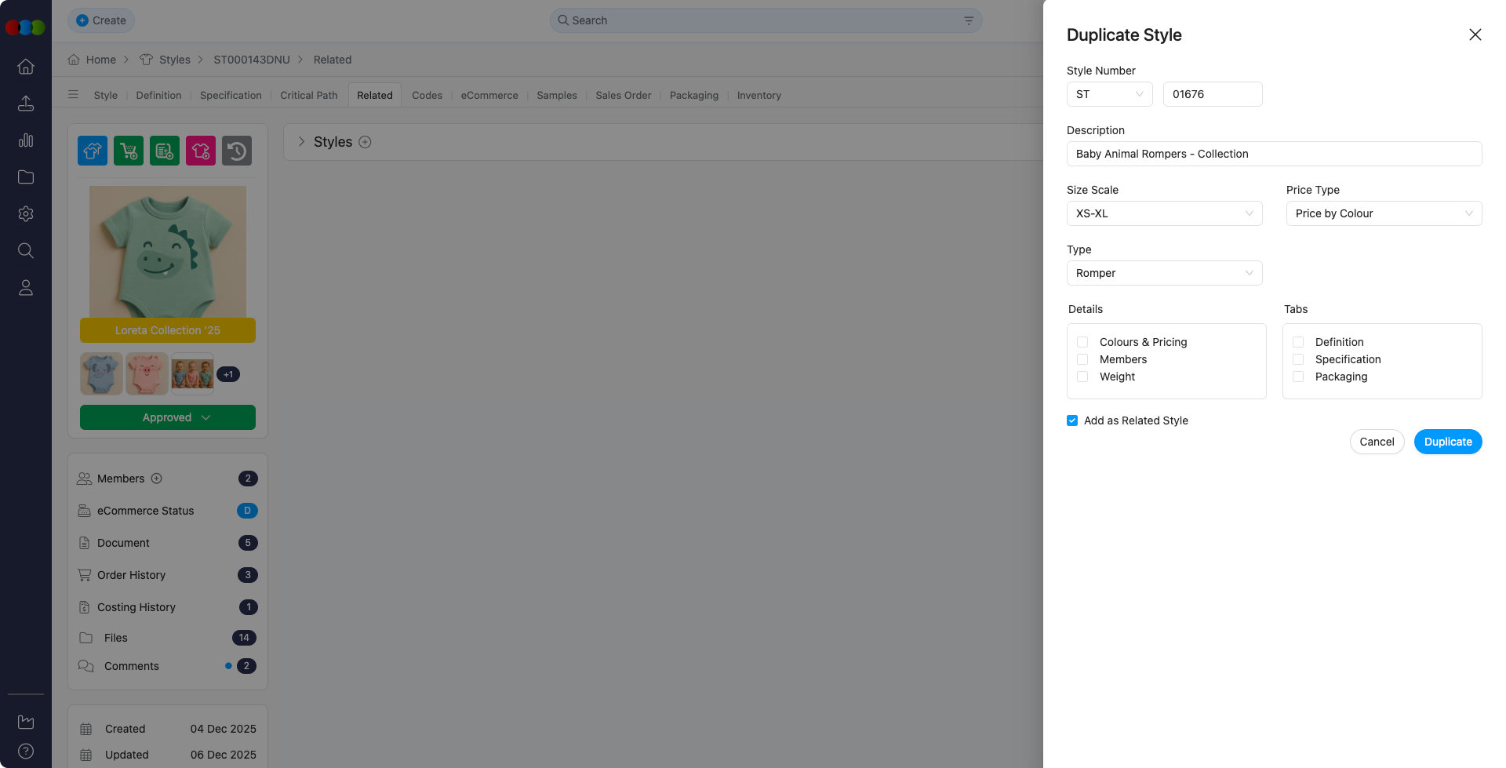Uncheck Add as Related Style

pos(1071,420)
